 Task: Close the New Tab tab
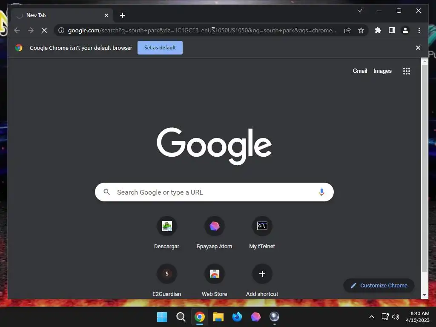click(x=106, y=15)
